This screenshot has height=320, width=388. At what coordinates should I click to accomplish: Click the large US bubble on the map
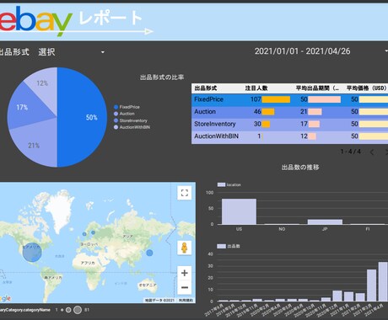tap(32, 252)
